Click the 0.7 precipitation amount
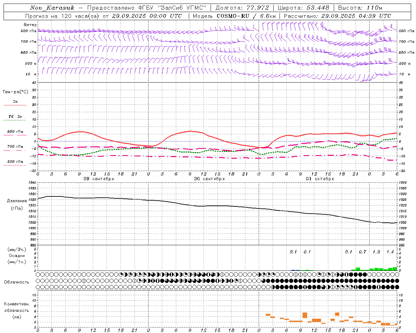 pyautogui.click(x=362, y=252)
